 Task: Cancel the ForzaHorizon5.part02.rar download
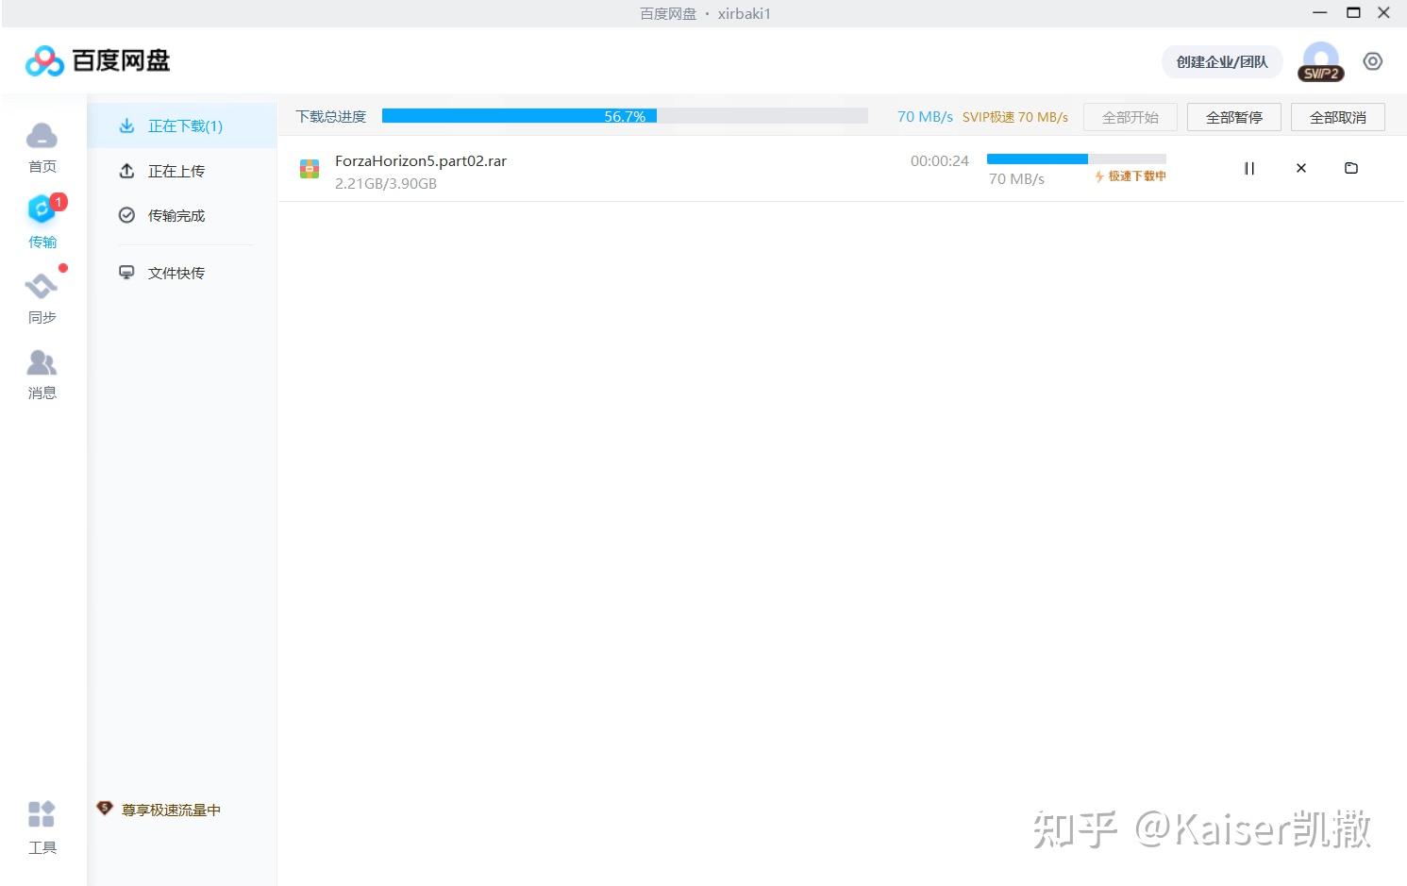click(1301, 168)
